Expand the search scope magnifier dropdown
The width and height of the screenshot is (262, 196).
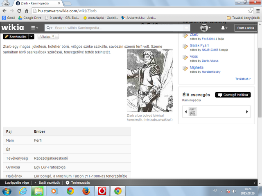pyautogui.click(x=50, y=28)
